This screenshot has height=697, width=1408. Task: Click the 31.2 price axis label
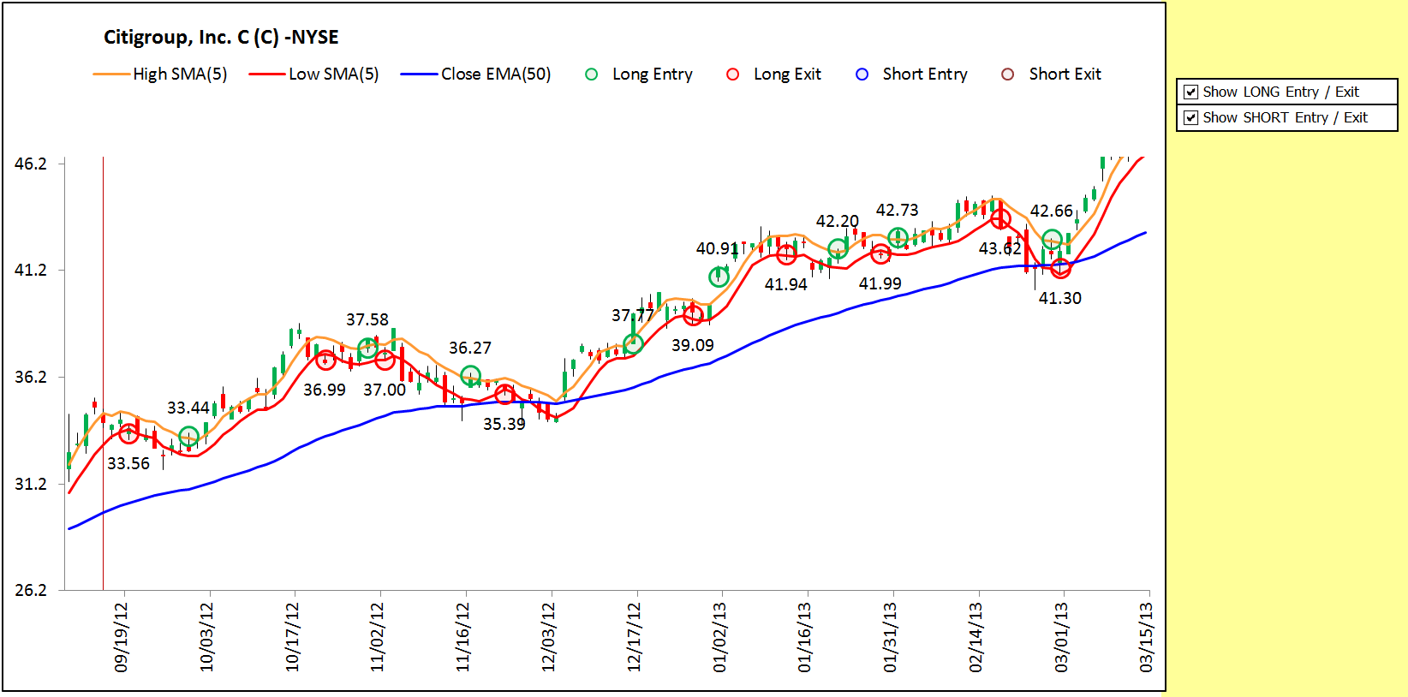[30, 484]
